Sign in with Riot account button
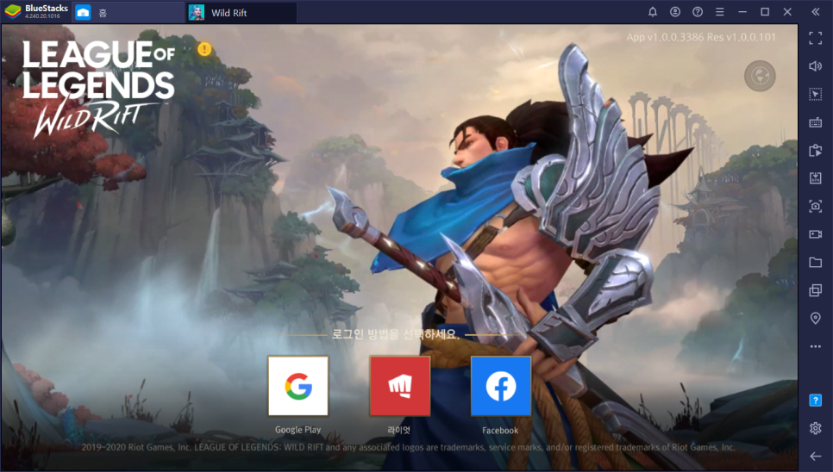The width and height of the screenshot is (833, 472). (400, 386)
